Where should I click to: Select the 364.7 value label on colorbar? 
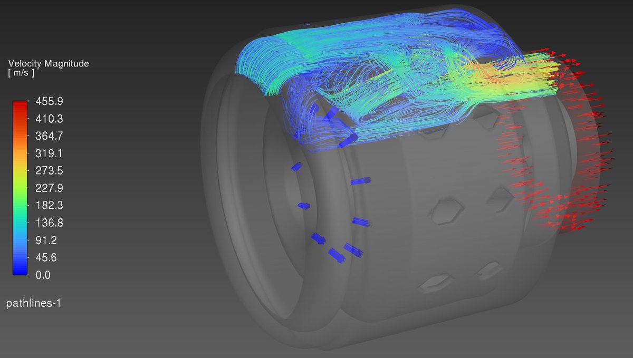(x=49, y=136)
